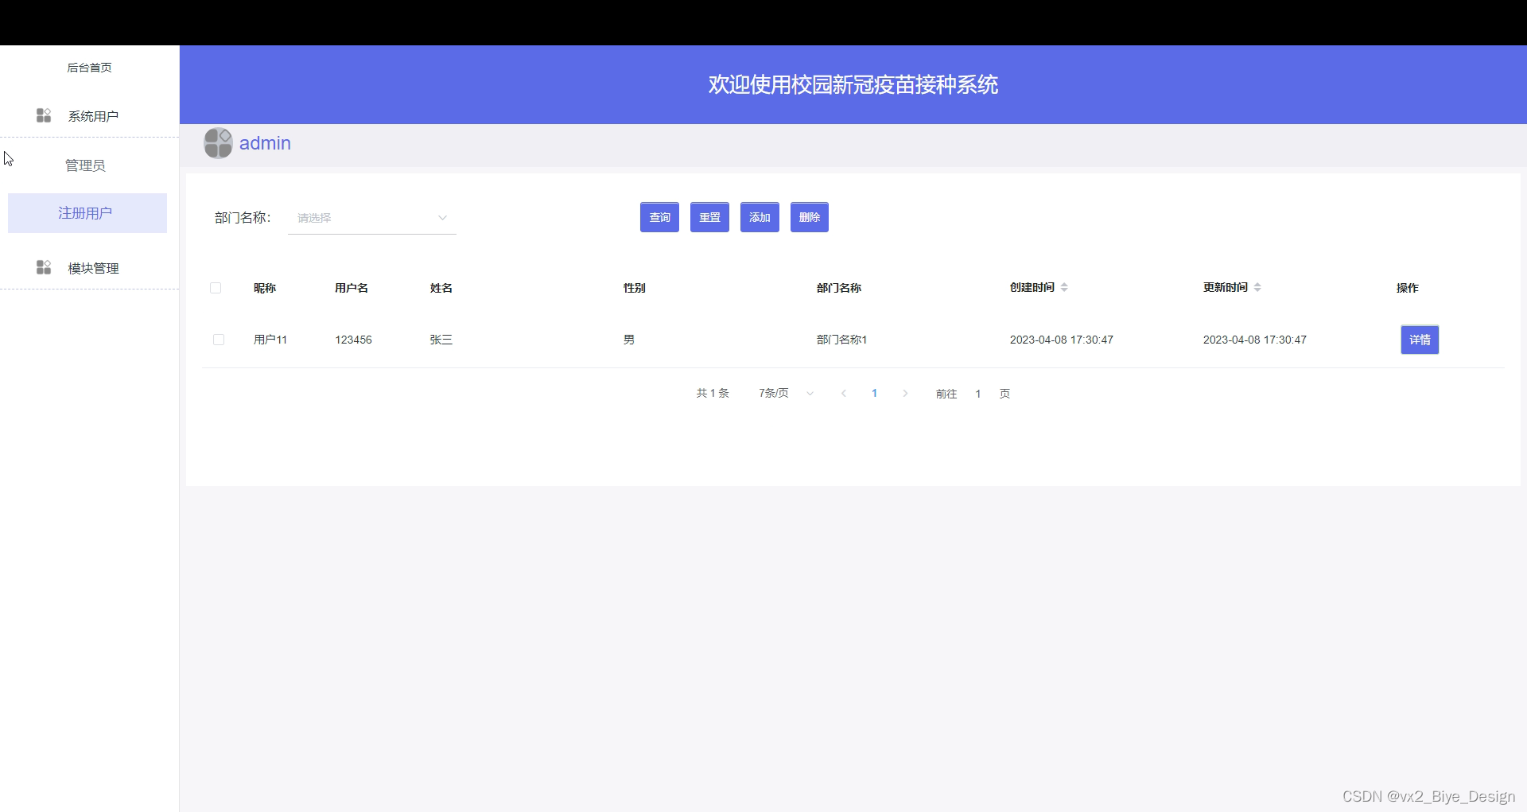This screenshot has height=812, width=1527.
Task: Expand the 7条/页 page size selector
Action: click(x=786, y=394)
